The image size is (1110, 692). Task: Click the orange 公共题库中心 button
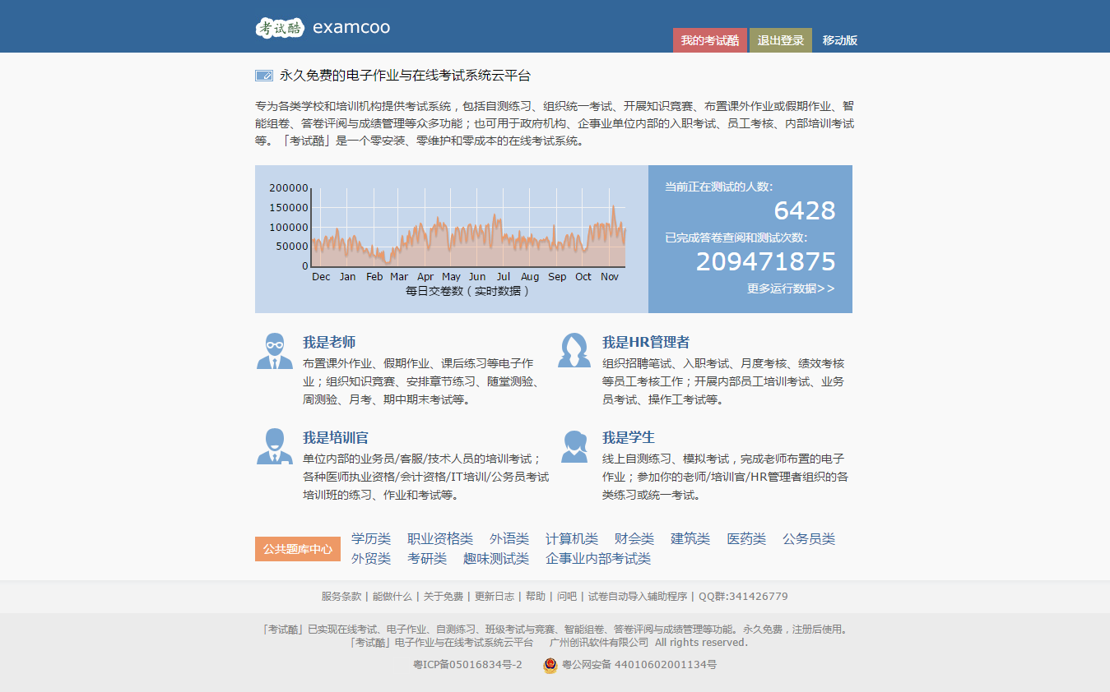298,549
